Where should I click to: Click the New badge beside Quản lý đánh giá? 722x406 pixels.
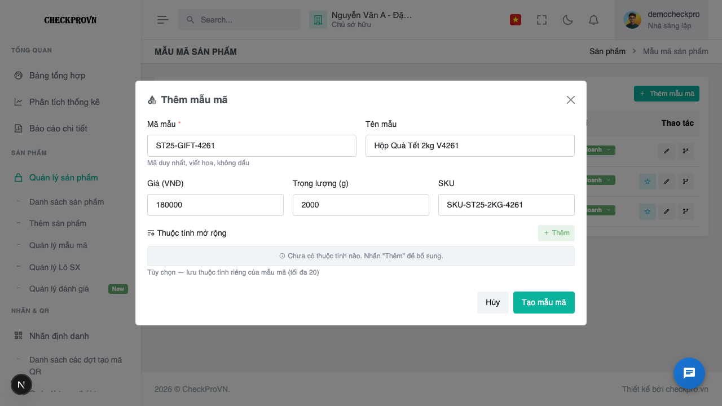pyautogui.click(x=118, y=289)
